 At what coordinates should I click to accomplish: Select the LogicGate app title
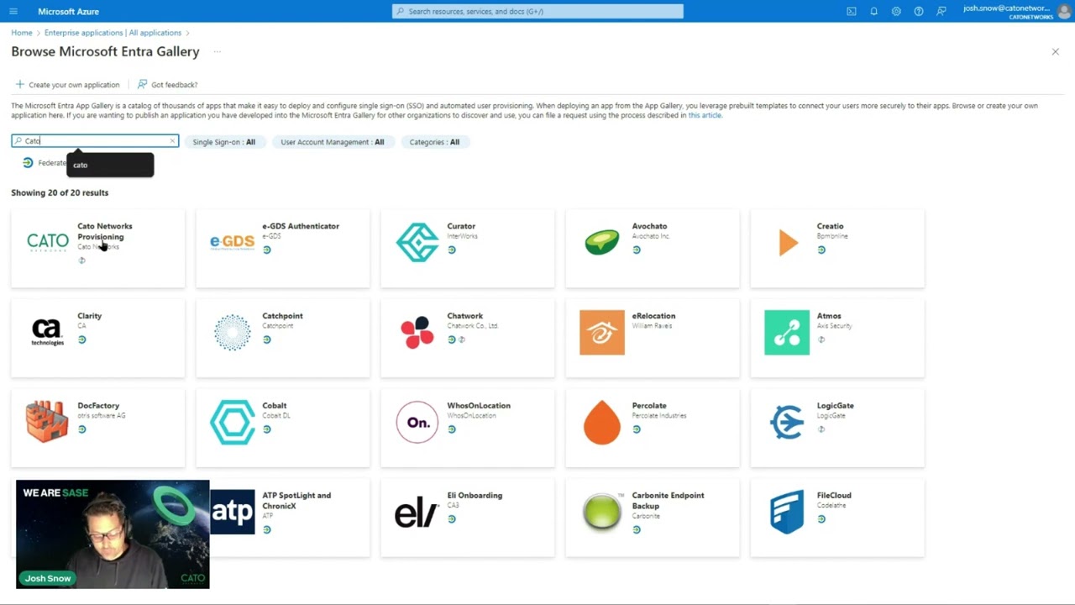tap(835, 406)
